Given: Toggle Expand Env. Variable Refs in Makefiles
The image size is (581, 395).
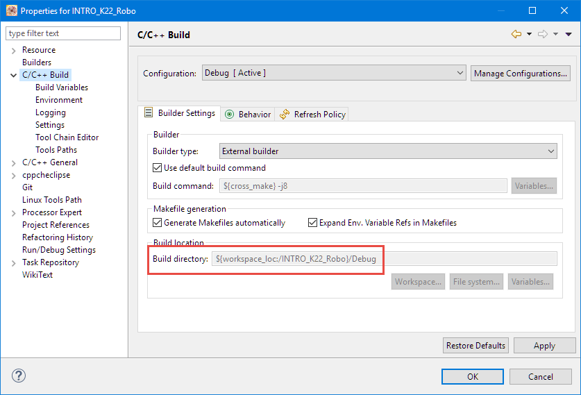Looking at the screenshot, I should tap(312, 223).
